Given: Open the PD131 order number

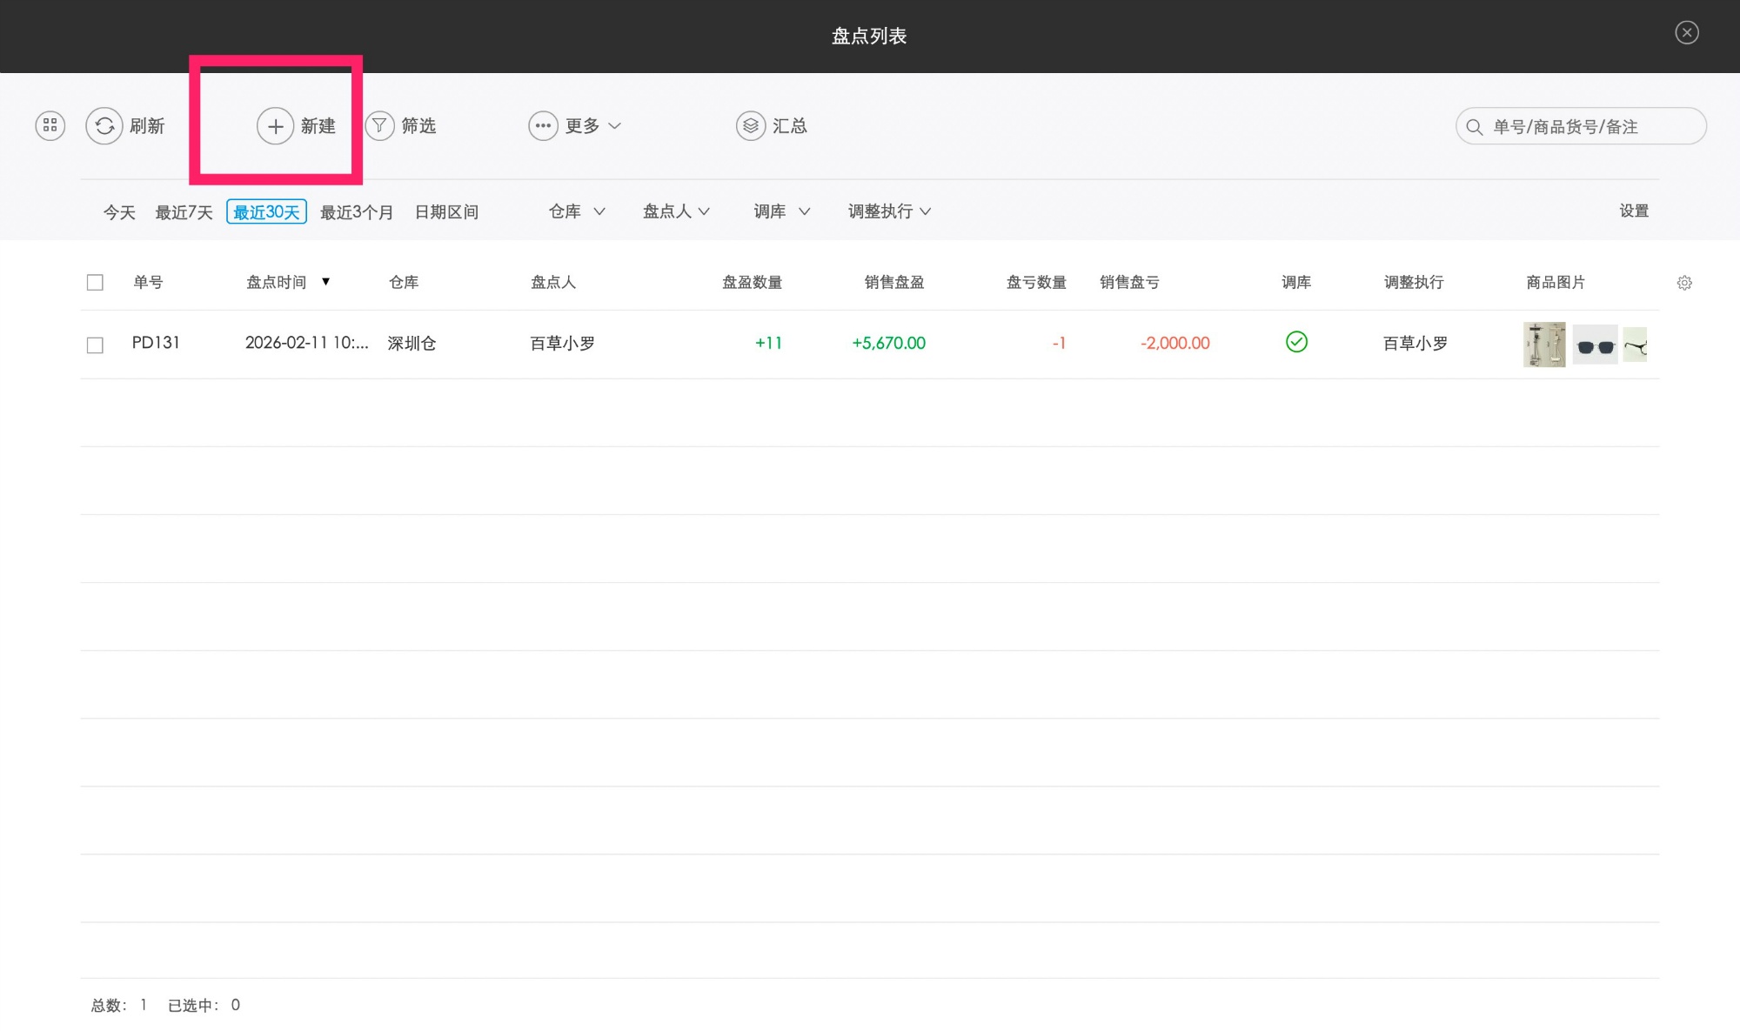Looking at the screenshot, I should pyautogui.click(x=156, y=343).
